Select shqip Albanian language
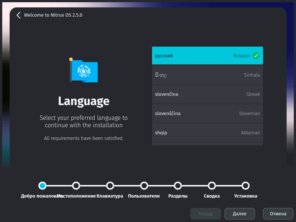The height and width of the screenshot is (222, 296). click(x=208, y=133)
